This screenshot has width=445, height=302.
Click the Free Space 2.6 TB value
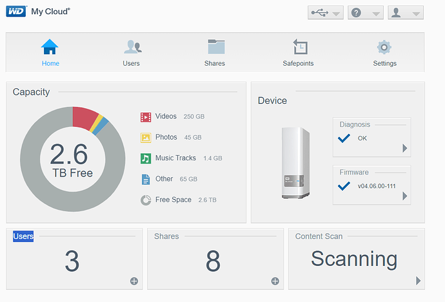(x=207, y=200)
